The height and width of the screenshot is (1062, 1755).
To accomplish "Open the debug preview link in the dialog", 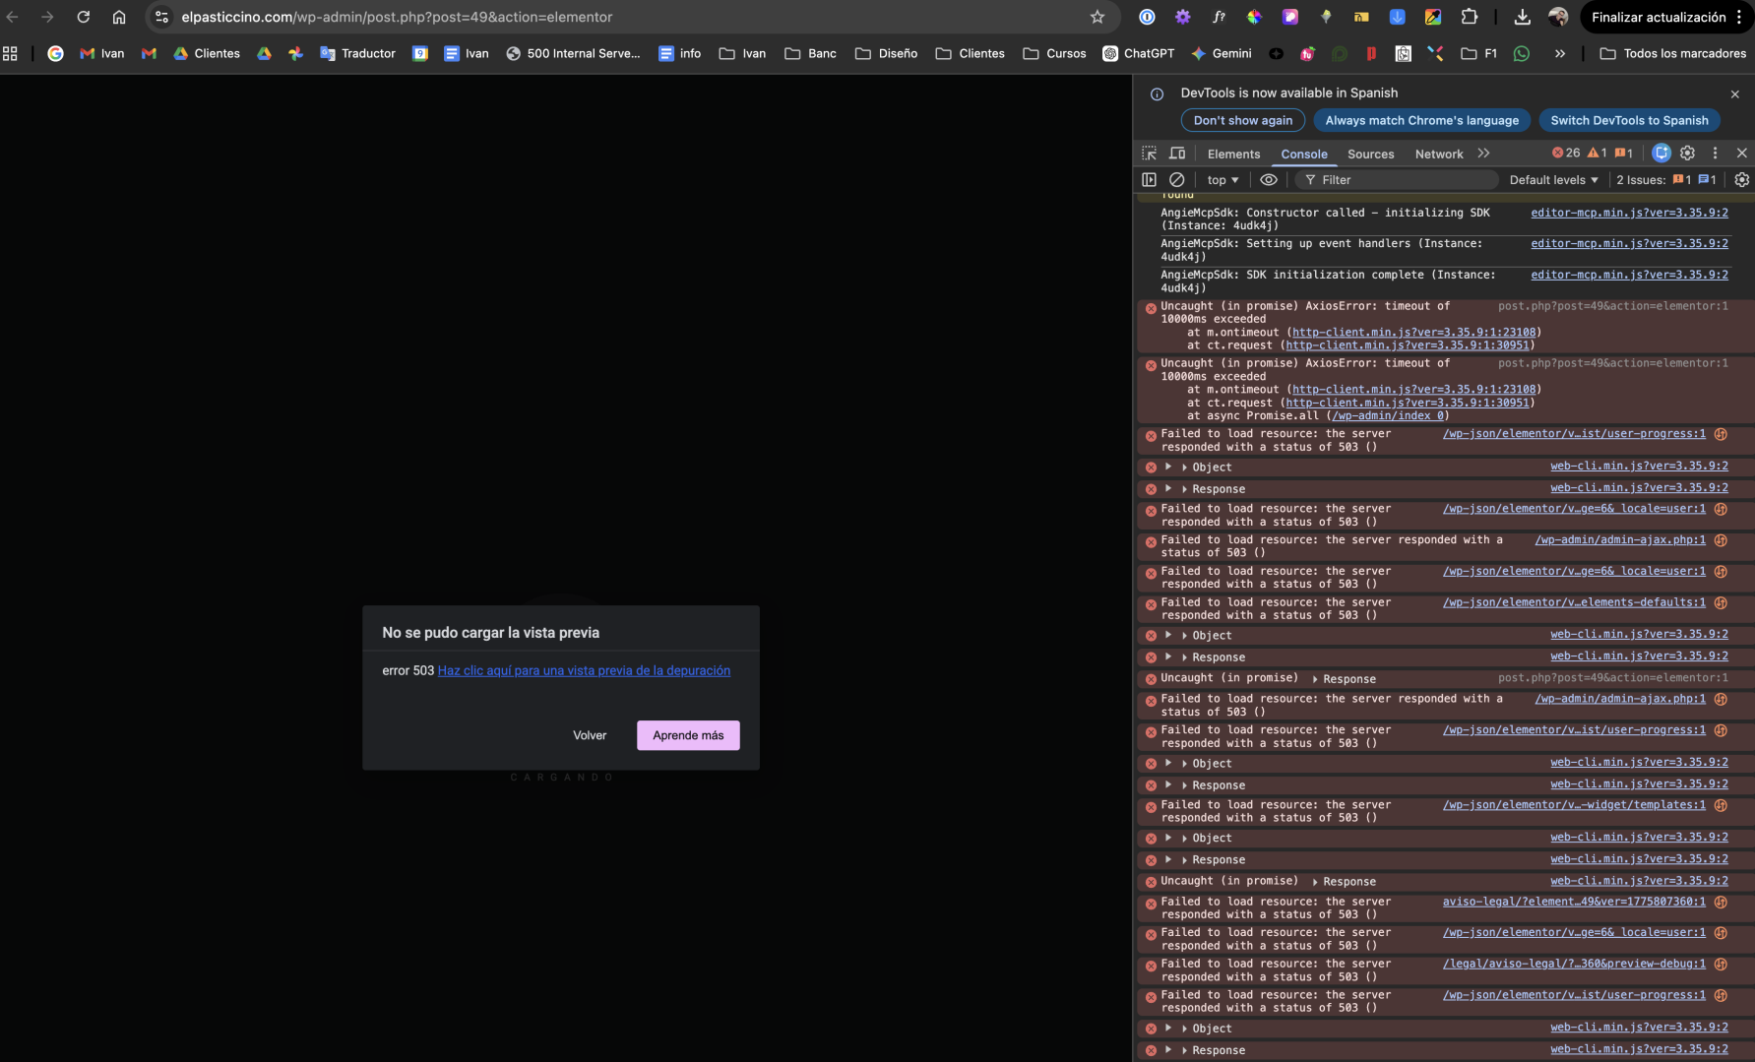I will 584,670.
